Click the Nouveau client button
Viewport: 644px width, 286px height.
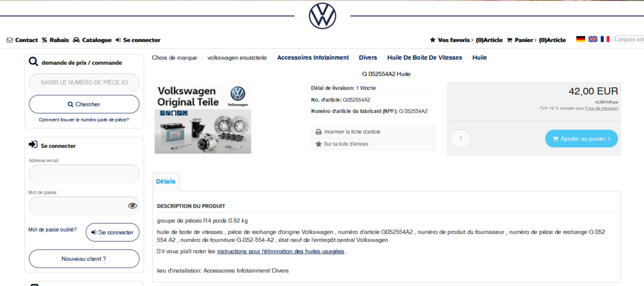(x=84, y=259)
